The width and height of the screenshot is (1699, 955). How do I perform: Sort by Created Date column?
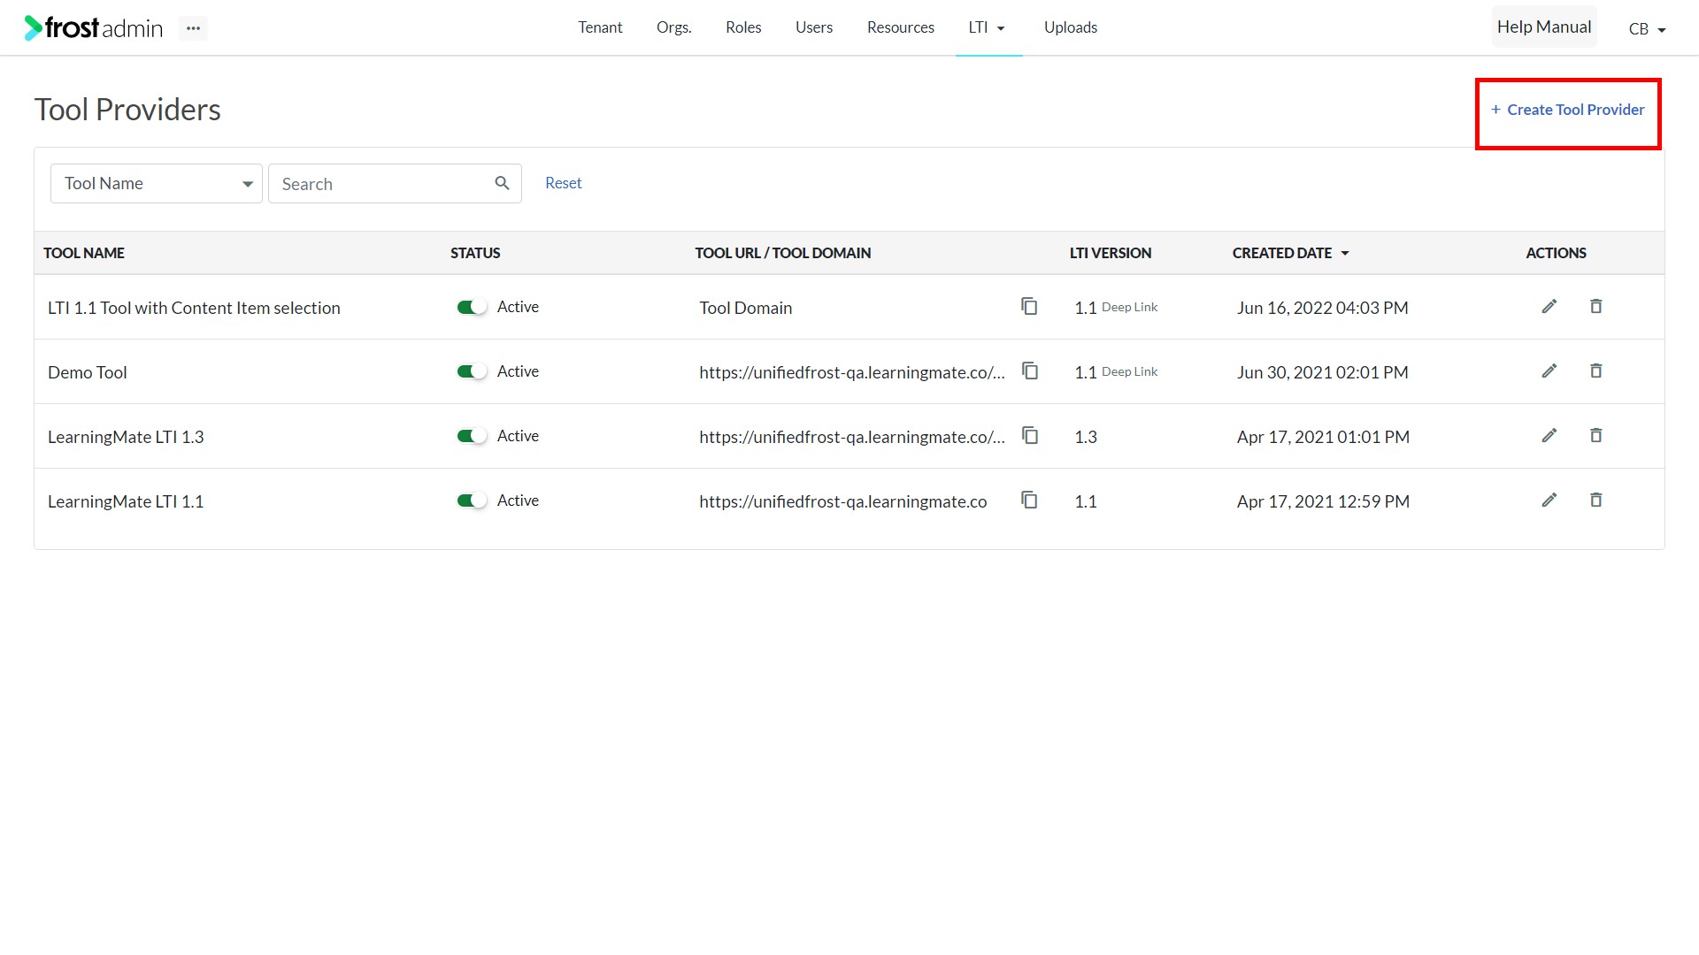tap(1290, 253)
